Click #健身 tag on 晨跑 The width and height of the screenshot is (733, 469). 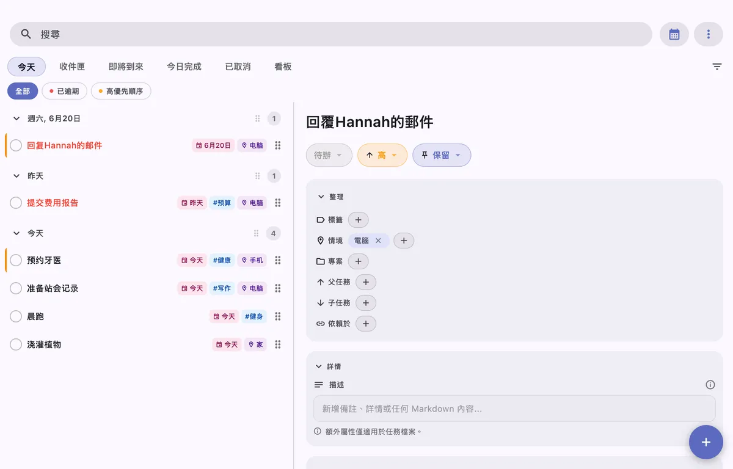(253, 316)
